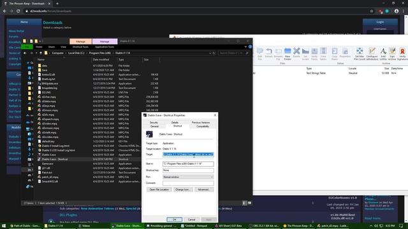This screenshot has height=229, width=408.
Task: Select the Game.exe file in Explorer
Action: (x=48, y=163)
